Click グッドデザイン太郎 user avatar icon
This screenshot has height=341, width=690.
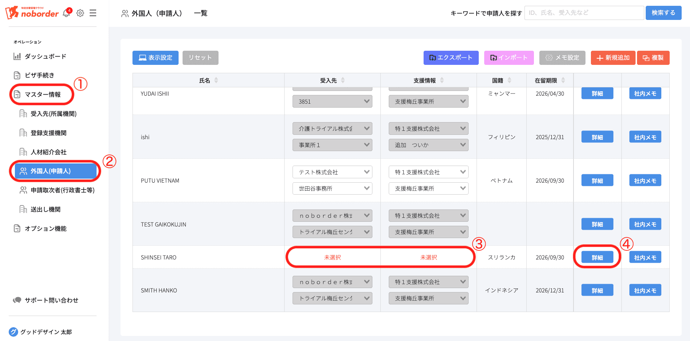pos(13,332)
